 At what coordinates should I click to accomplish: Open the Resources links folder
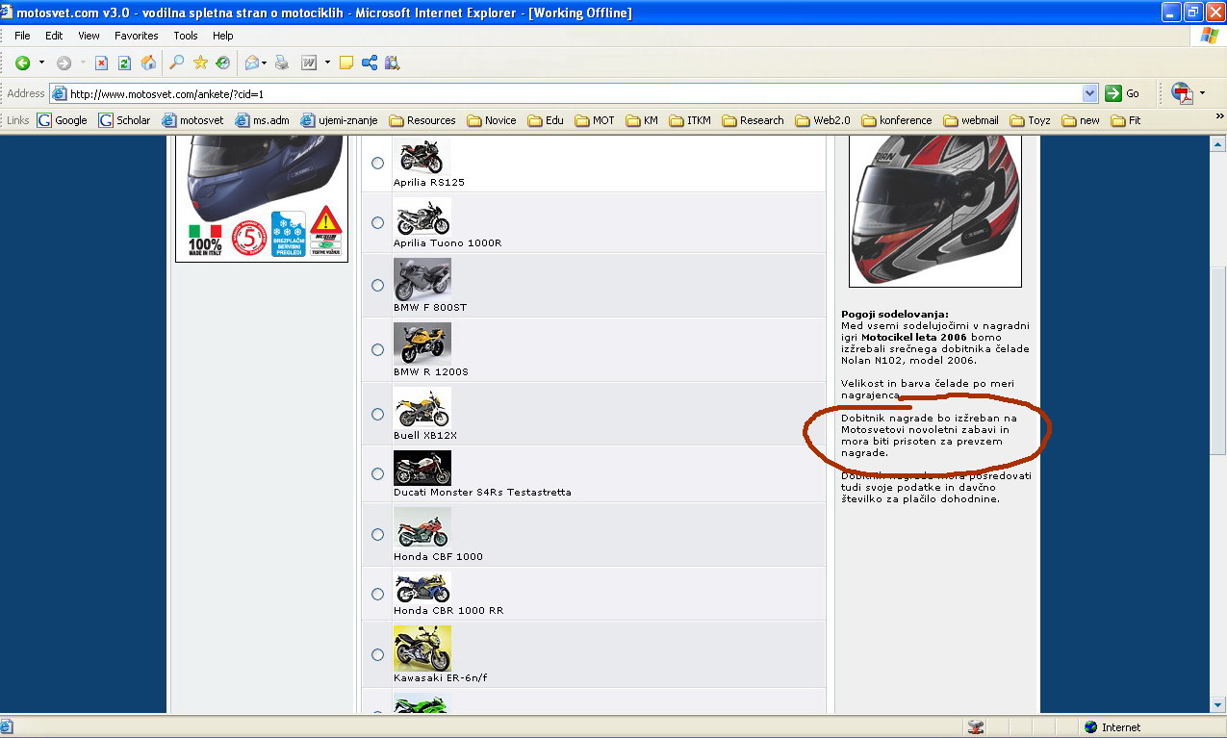(x=422, y=120)
